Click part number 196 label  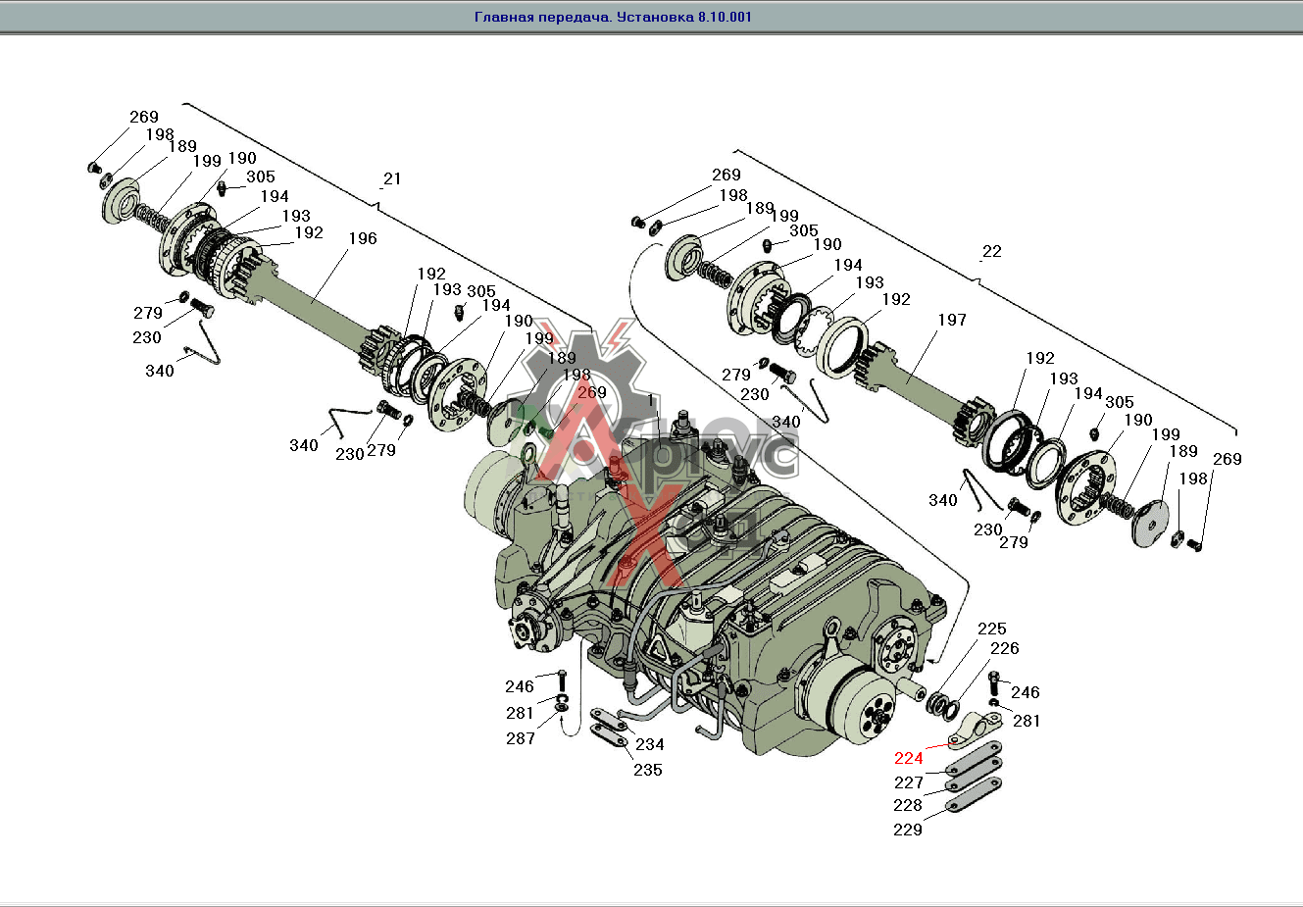(362, 238)
